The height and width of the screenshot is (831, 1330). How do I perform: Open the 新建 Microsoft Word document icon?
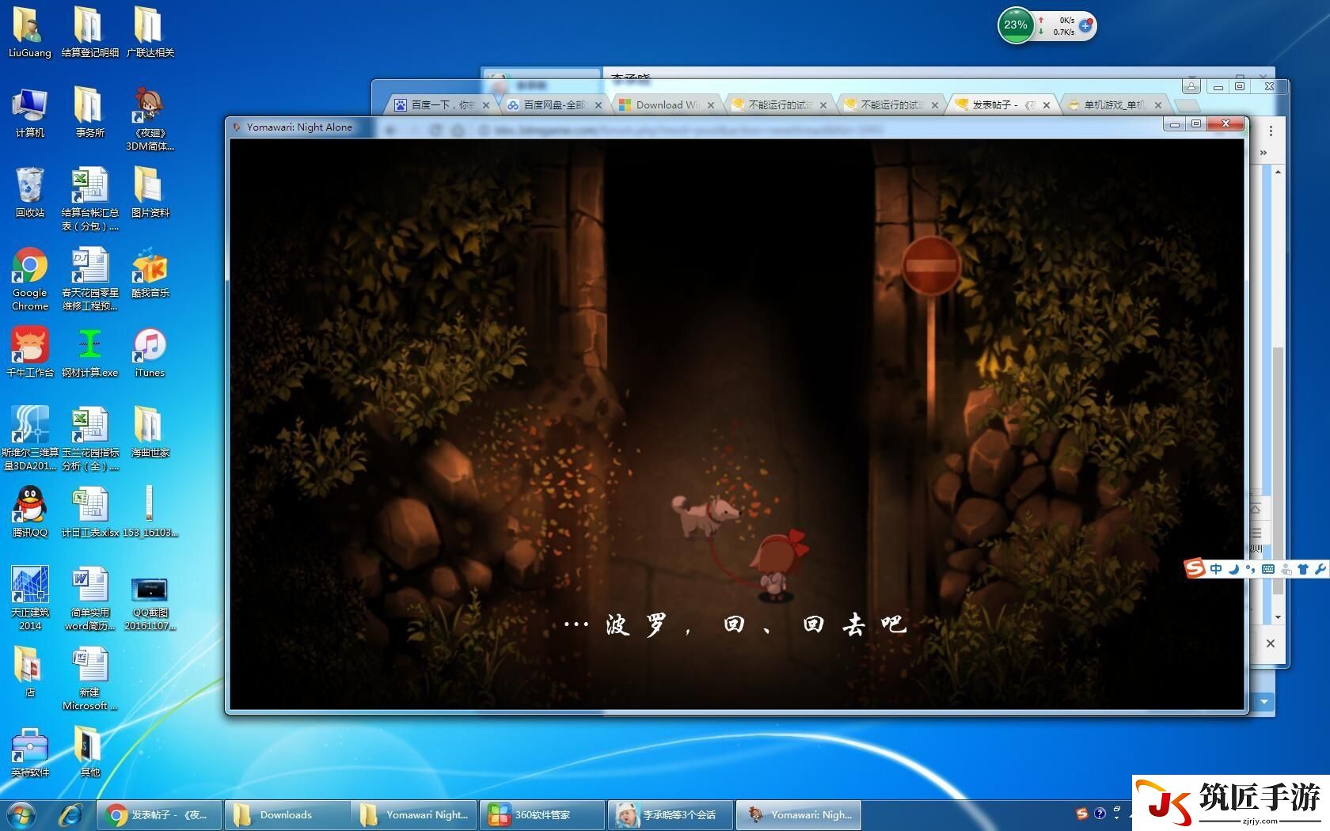click(x=89, y=678)
